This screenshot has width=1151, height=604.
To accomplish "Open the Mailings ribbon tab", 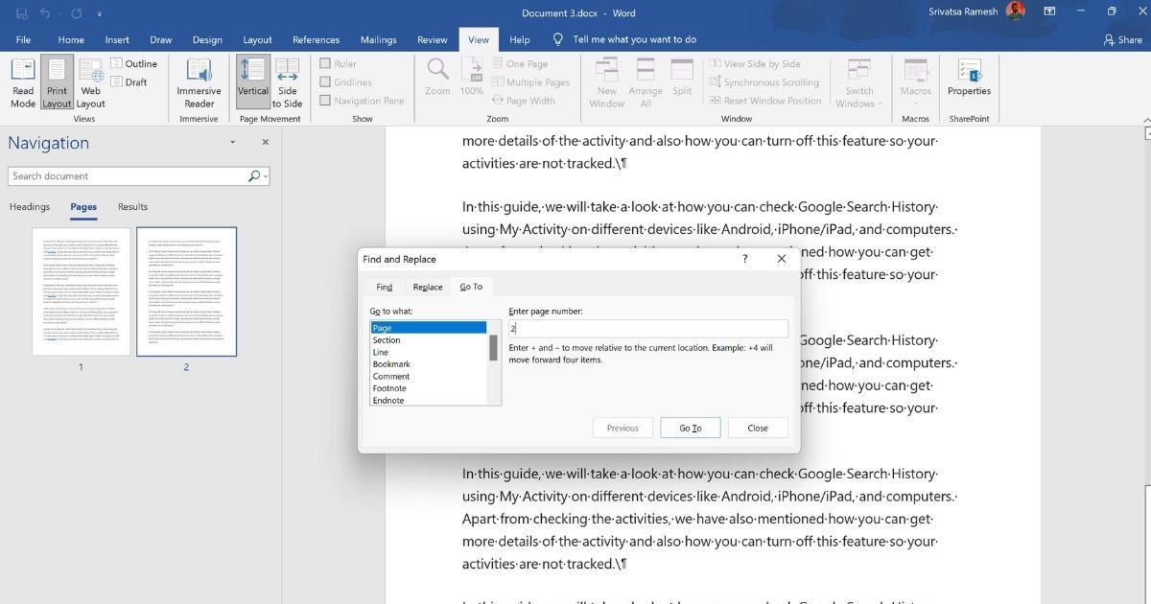I will 379,40.
